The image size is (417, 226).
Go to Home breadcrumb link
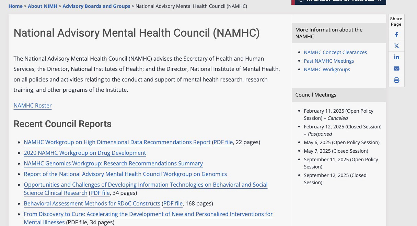pos(15,6)
